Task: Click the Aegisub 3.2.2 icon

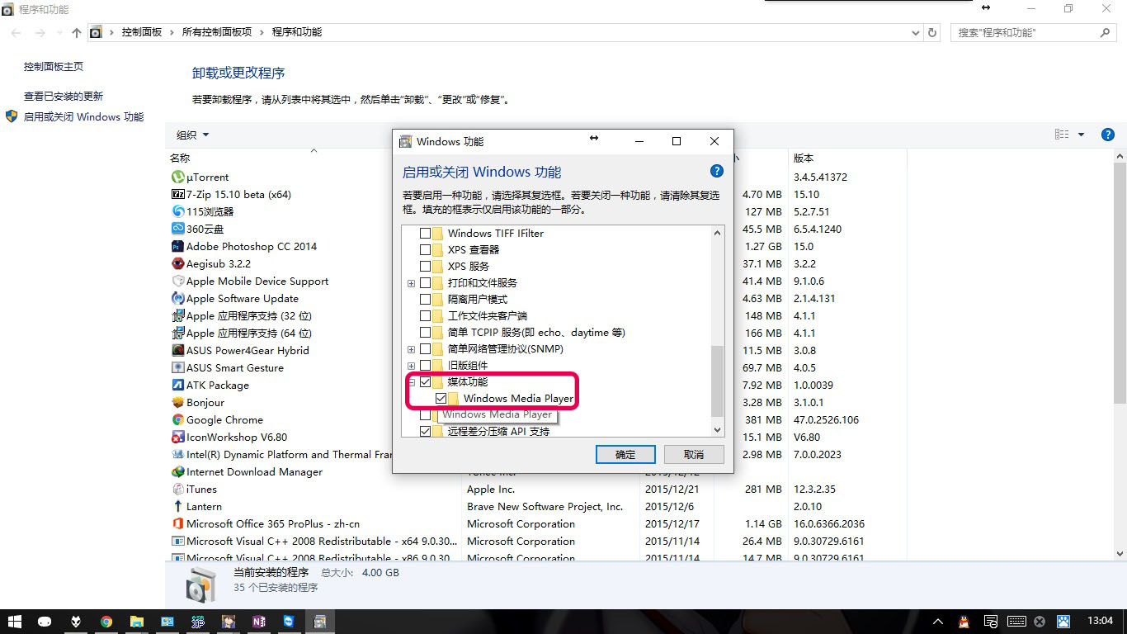Action: (177, 263)
